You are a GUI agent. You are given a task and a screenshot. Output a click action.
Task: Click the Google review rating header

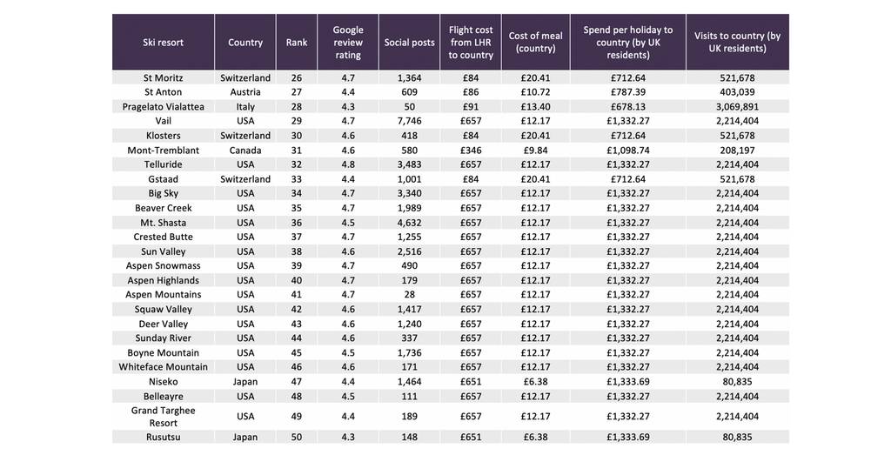click(348, 42)
